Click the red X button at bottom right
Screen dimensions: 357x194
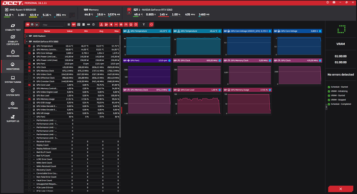(340, 189)
